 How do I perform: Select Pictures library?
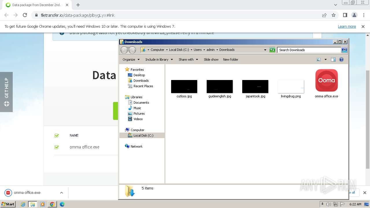point(139,114)
